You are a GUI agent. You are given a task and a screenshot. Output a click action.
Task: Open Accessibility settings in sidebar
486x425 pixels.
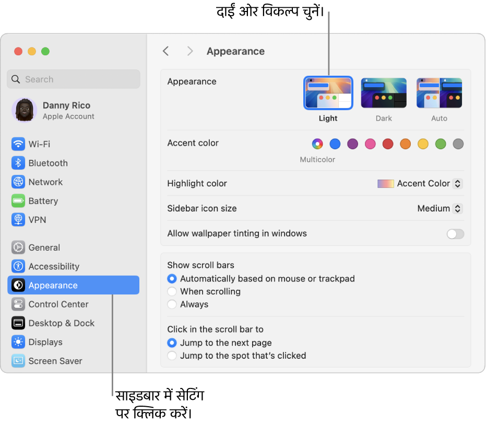(74, 266)
